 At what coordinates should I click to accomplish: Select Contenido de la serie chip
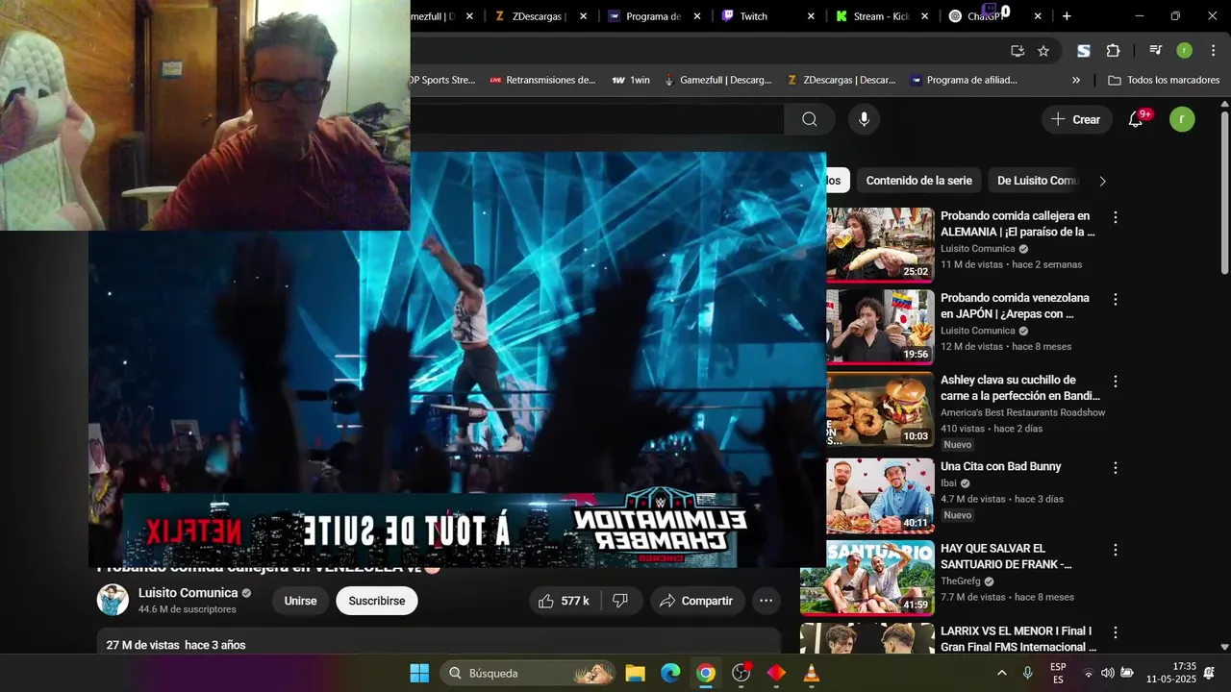click(918, 181)
